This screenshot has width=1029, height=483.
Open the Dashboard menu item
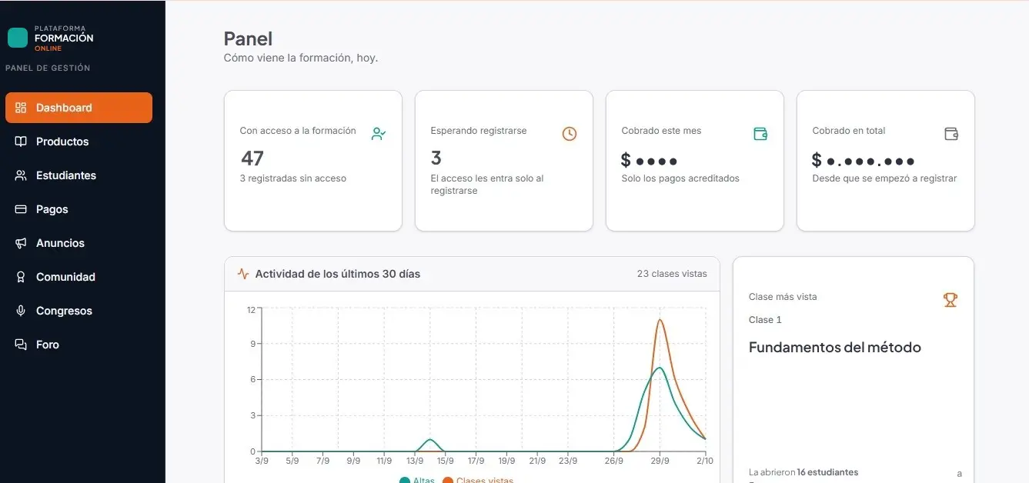79,108
